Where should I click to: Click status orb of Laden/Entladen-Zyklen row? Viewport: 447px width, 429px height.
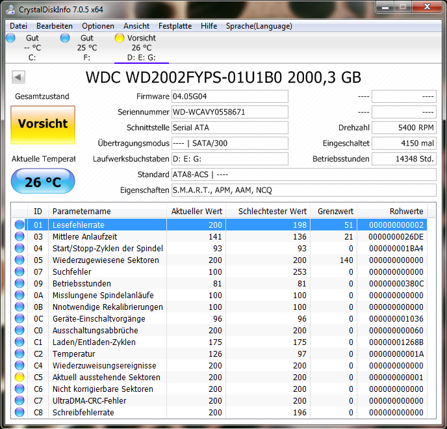pos(19,342)
